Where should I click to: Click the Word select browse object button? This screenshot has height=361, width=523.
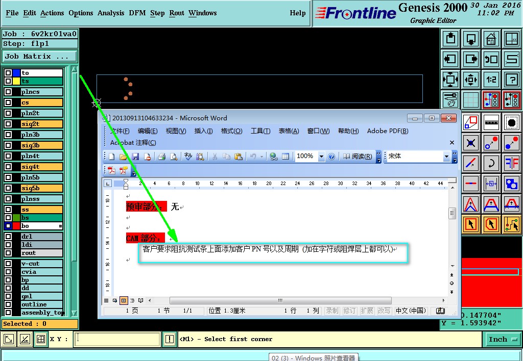coord(451,283)
